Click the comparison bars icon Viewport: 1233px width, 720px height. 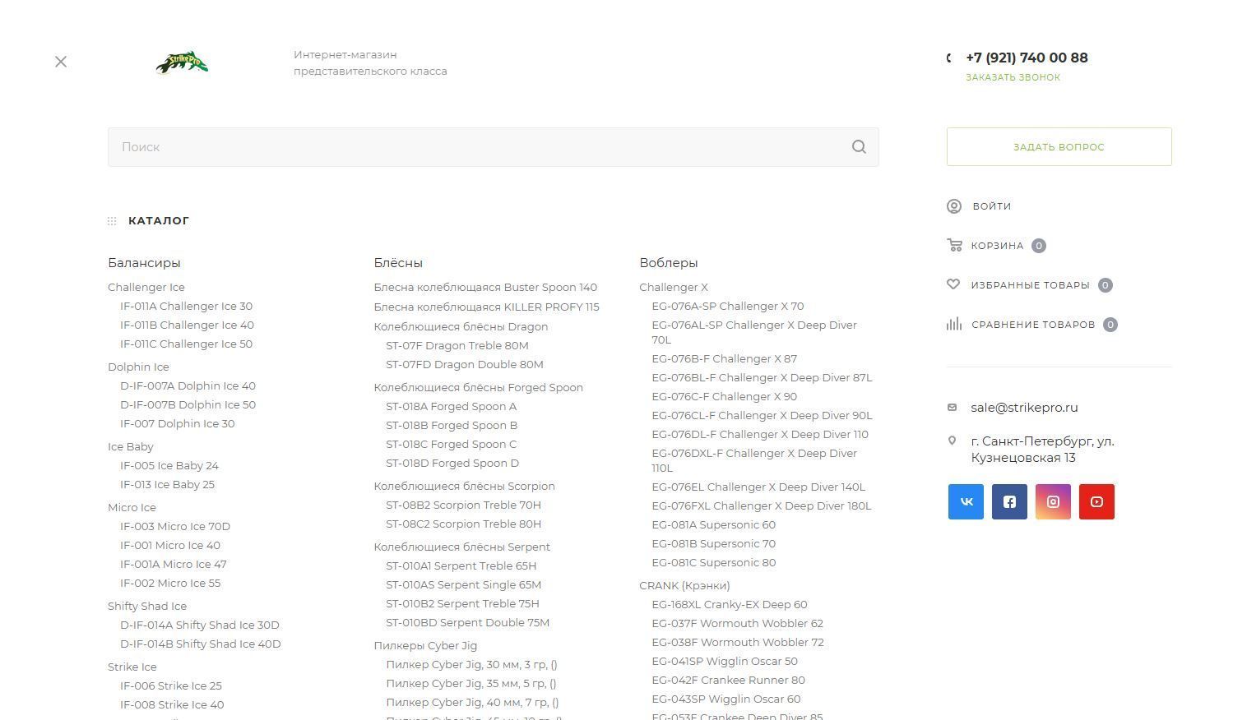click(x=954, y=324)
